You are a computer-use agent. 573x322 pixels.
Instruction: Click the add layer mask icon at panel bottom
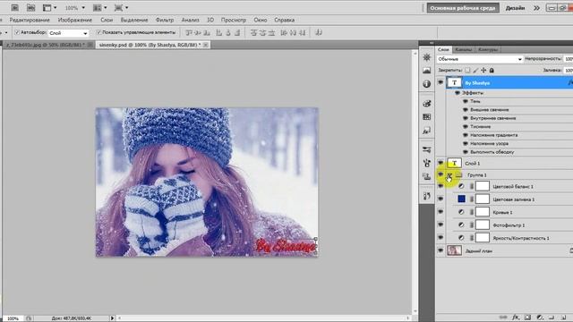point(527,318)
